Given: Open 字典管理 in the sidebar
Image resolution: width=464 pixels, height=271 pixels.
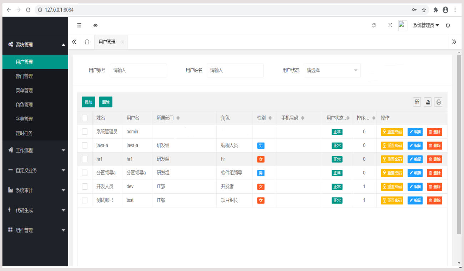Looking at the screenshot, I should click(x=35, y=119).
